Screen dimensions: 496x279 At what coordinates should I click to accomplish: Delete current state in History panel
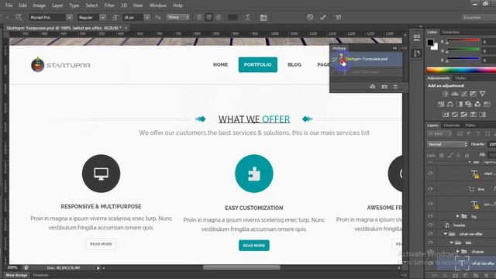(x=395, y=87)
